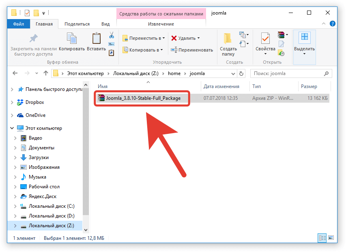Click the Delete red X icon

tap(174, 38)
